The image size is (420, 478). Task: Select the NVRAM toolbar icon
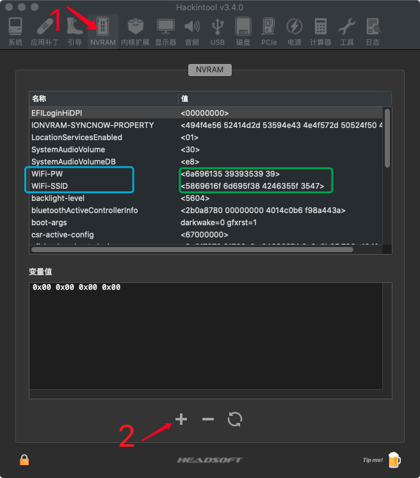[x=103, y=32]
